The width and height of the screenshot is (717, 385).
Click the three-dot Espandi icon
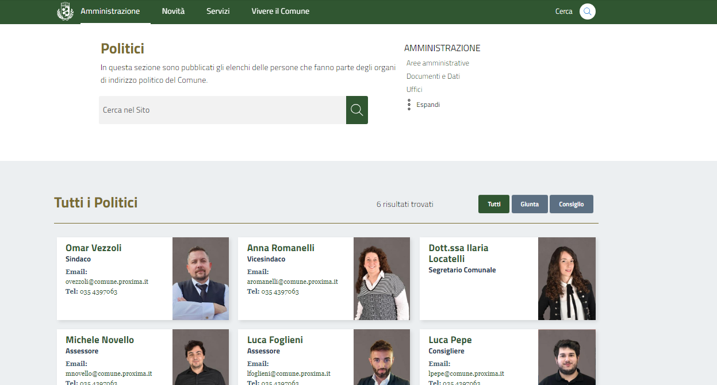point(409,105)
